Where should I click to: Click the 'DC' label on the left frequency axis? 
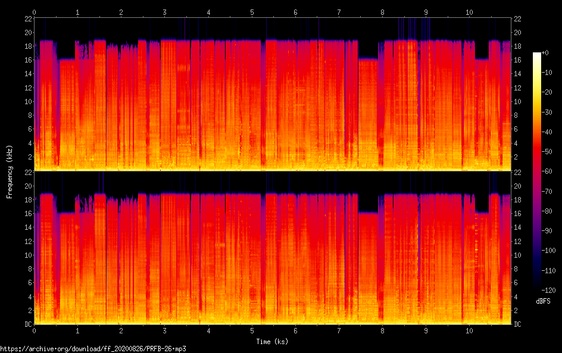pyautogui.click(x=28, y=324)
